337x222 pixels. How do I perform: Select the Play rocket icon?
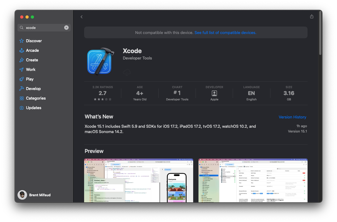click(21, 79)
